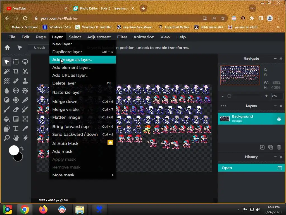Zoom in with plus button in Navigate
Viewport: 286px width, 215px height.
[266, 96]
